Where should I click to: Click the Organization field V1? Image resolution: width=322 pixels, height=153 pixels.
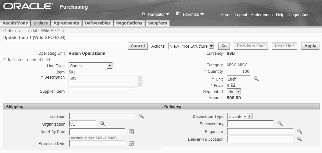83,124
